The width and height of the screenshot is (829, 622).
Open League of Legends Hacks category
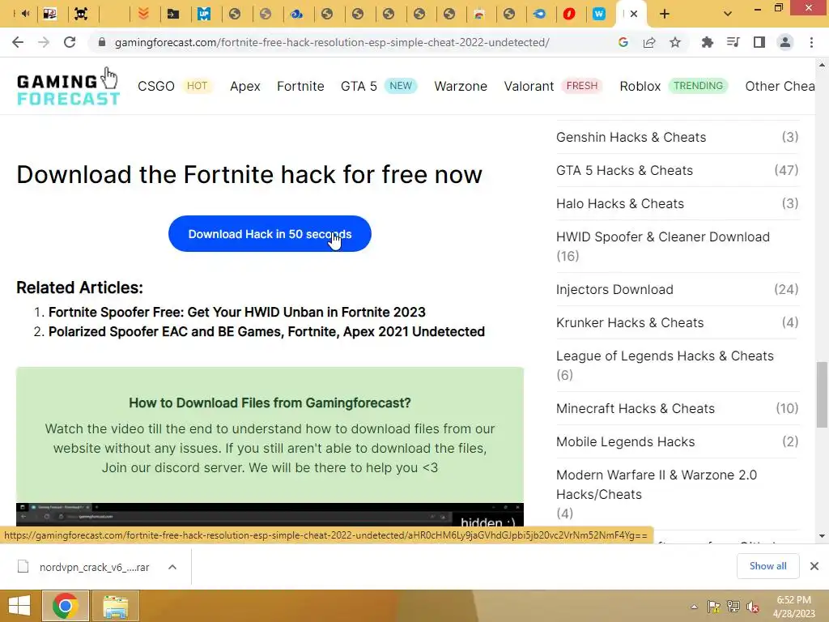click(665, 356)
